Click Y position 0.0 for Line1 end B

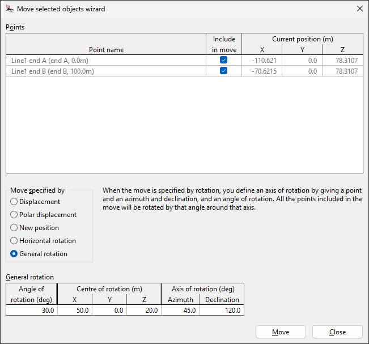click(302, 71)
